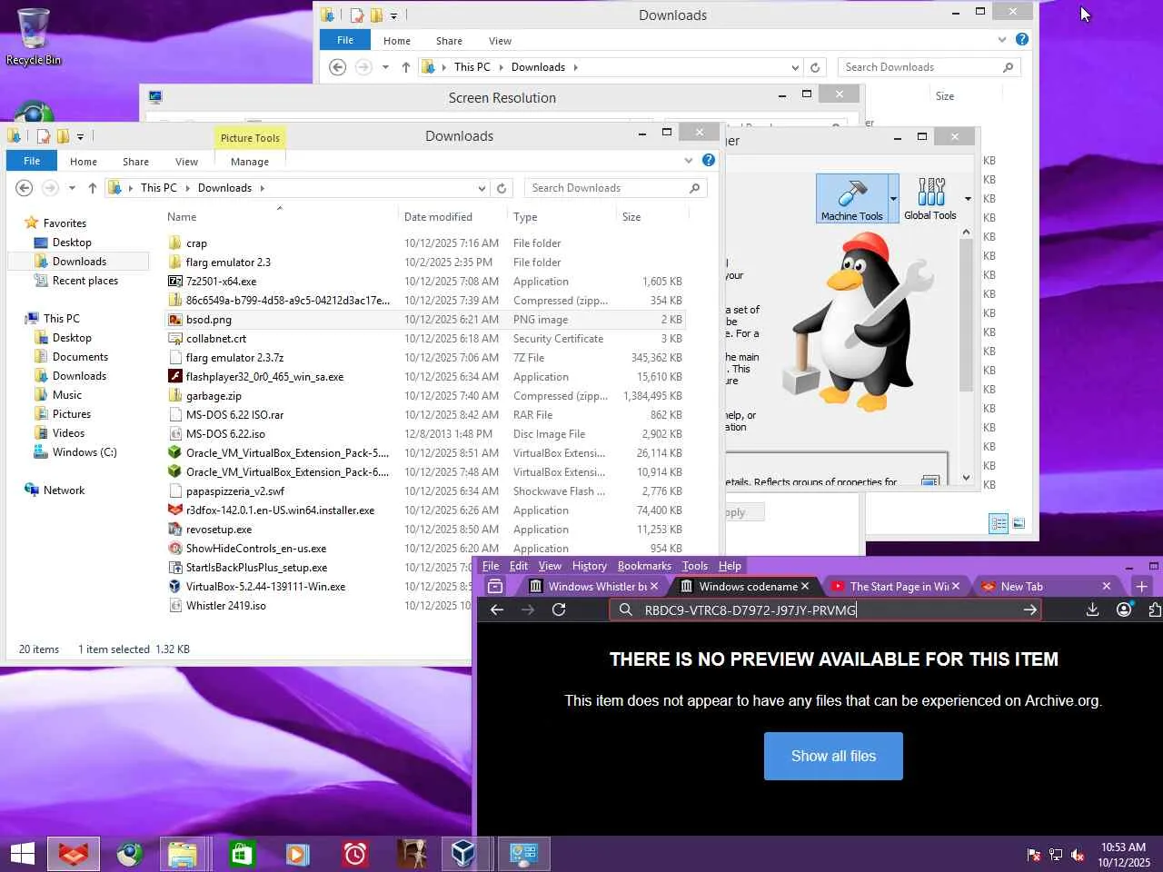The height and width of the screenshot is (872, 1163).
Task: Select Machine Tools in VirtualBox Manager
Action: 851,198
